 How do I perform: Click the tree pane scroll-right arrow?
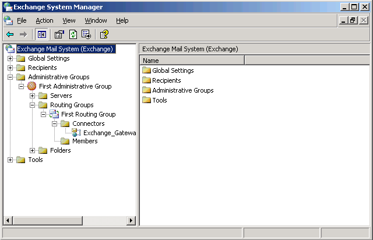pyautogui.click(x=131, y=221)
